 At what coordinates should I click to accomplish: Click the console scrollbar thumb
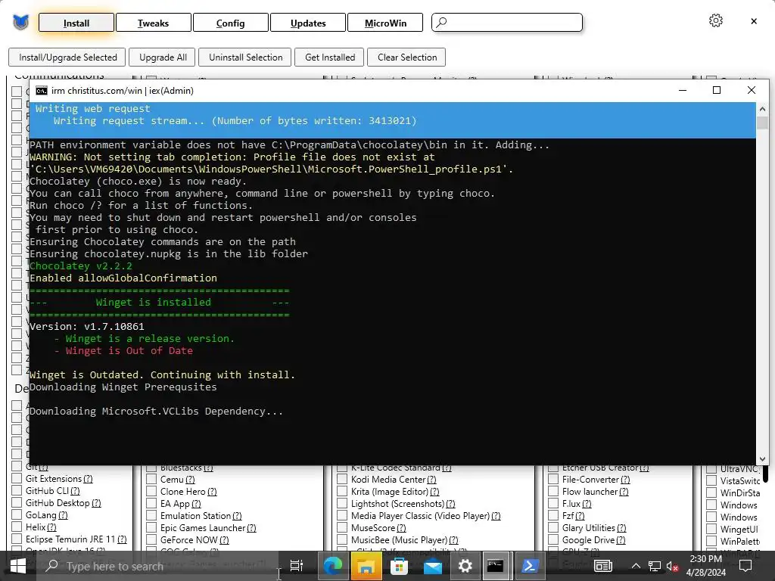pos(762,123)
